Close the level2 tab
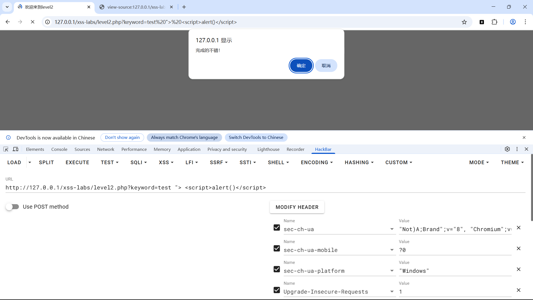The height and width of the screenshot is (300, 533). (89, 7)
